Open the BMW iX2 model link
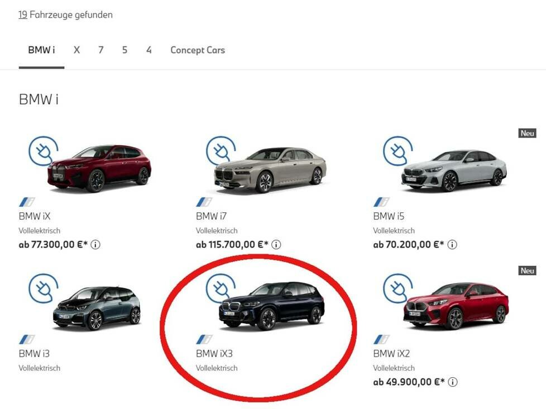This screenshot has width=546, height=409. click(391, 353)
